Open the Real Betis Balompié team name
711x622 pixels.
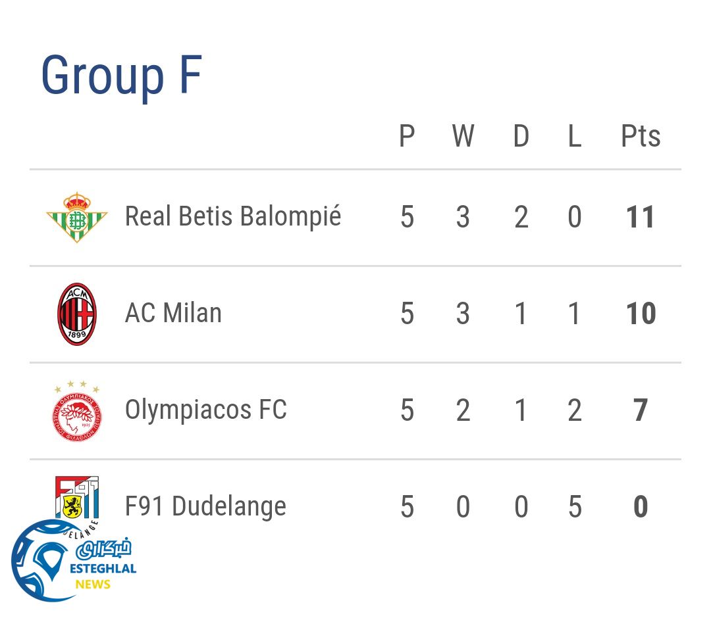click(233, 216)
